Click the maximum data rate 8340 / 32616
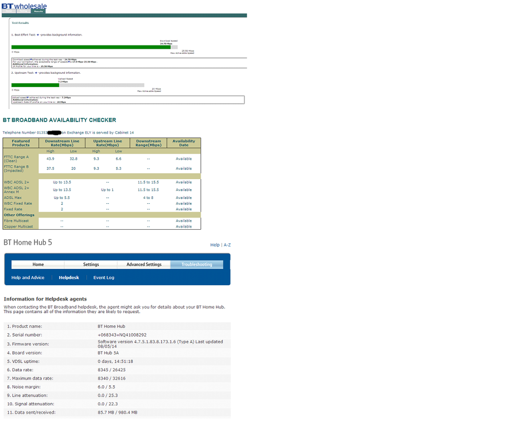 (111, 378)
